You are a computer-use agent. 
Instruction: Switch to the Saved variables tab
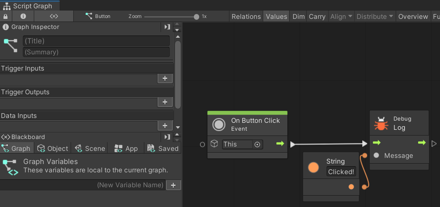[x=163, y=148]
